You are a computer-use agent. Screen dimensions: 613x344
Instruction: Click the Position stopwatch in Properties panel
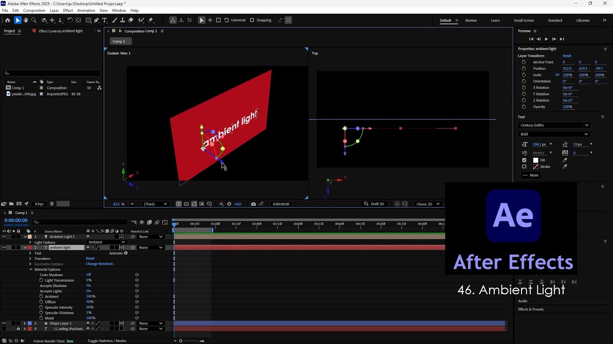tap(523, 68)
